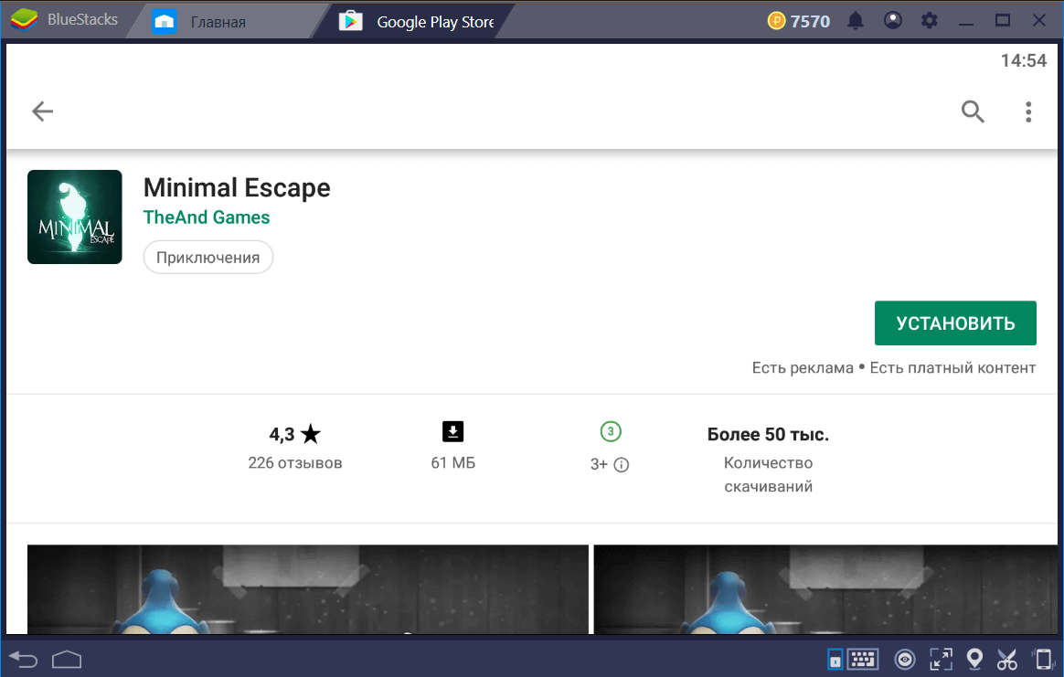Click the download size icon
1064x677 pixels.
tap(452, 431)
